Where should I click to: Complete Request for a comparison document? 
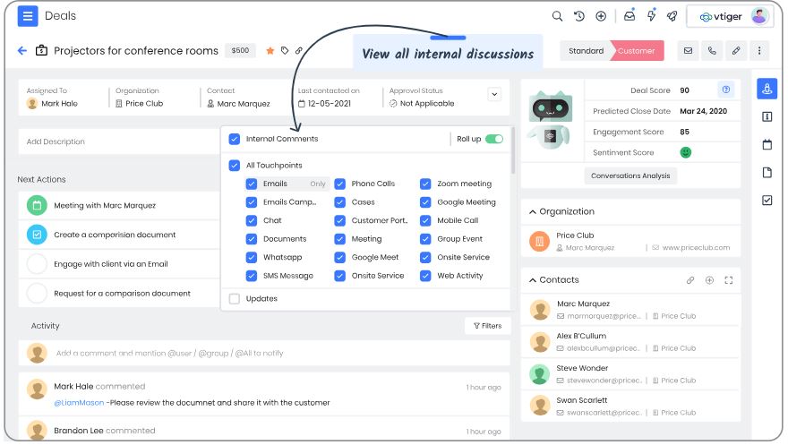point(37,294)
